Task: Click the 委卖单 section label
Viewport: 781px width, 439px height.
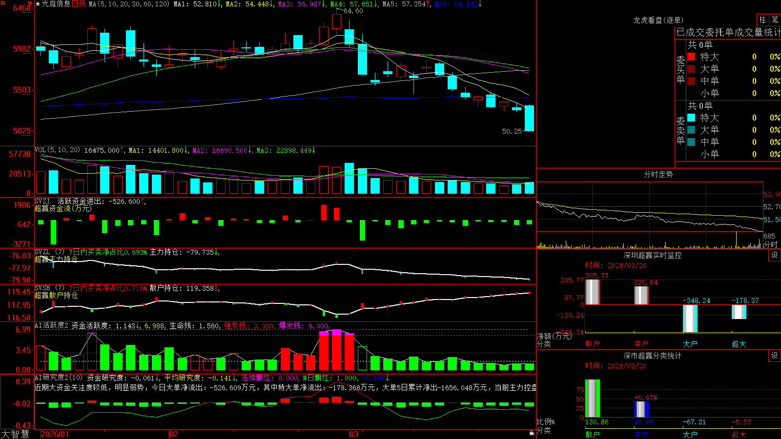Action: pos(680,130)
